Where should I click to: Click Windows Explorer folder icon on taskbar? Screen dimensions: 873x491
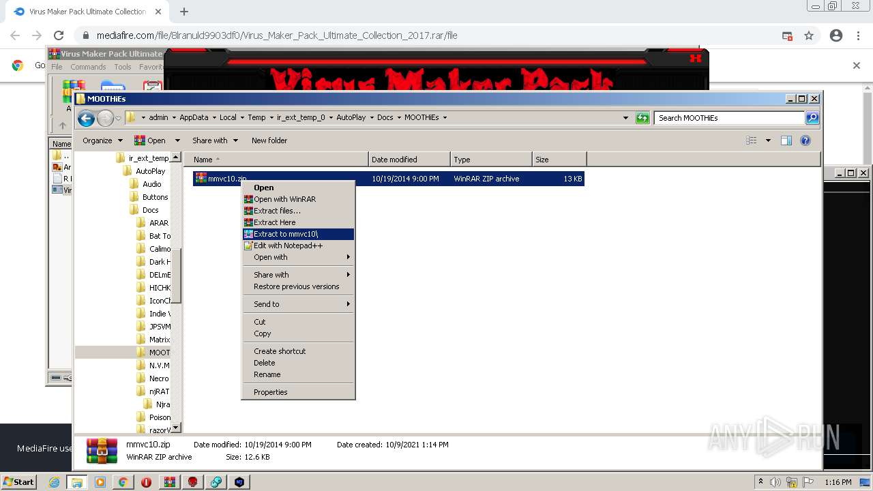(77, 482)
